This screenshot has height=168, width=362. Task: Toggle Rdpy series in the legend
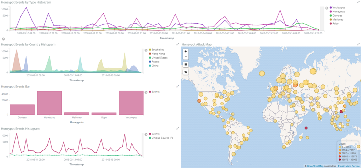(334, 24)
